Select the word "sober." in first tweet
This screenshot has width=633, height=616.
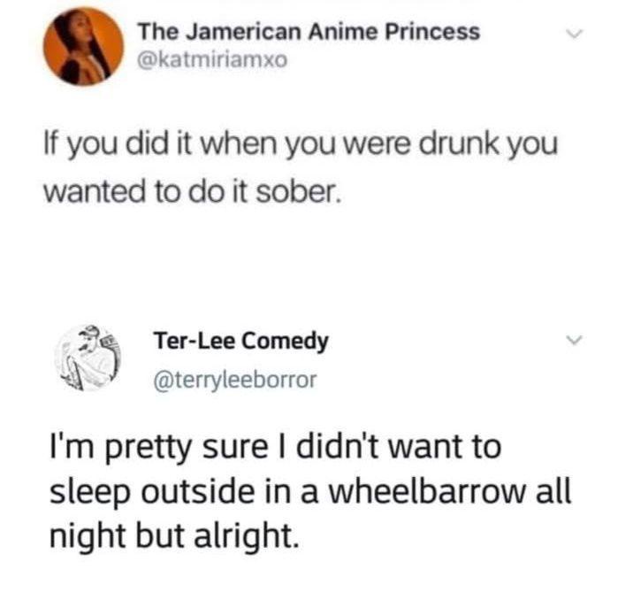click(299, 191)
